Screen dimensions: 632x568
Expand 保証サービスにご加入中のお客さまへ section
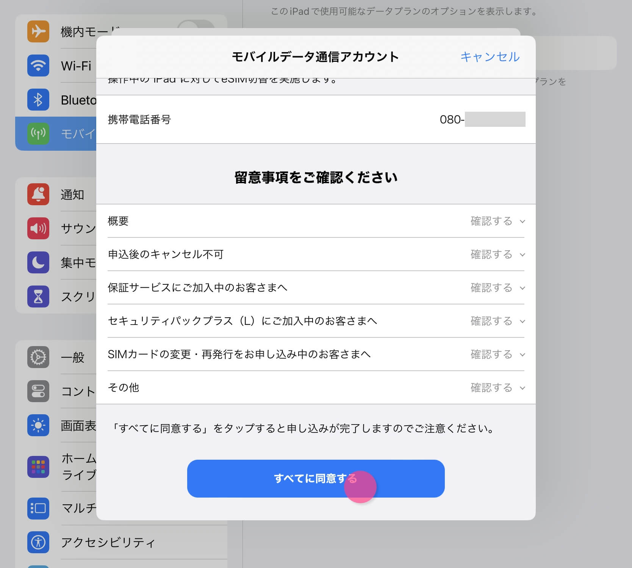[497, 288]
